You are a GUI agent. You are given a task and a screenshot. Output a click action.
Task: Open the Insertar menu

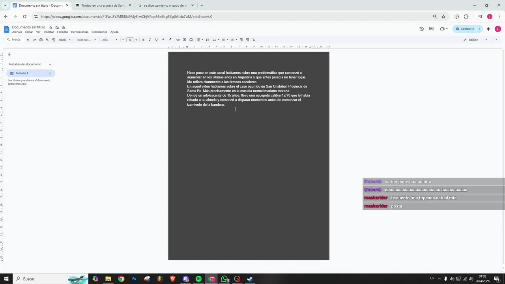(x=49, y=32)
